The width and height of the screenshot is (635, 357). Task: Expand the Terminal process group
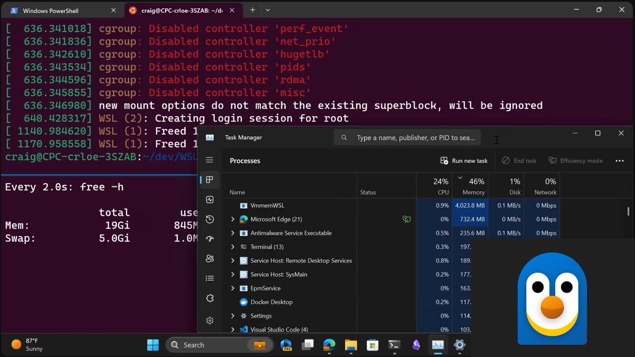point(233,247)
